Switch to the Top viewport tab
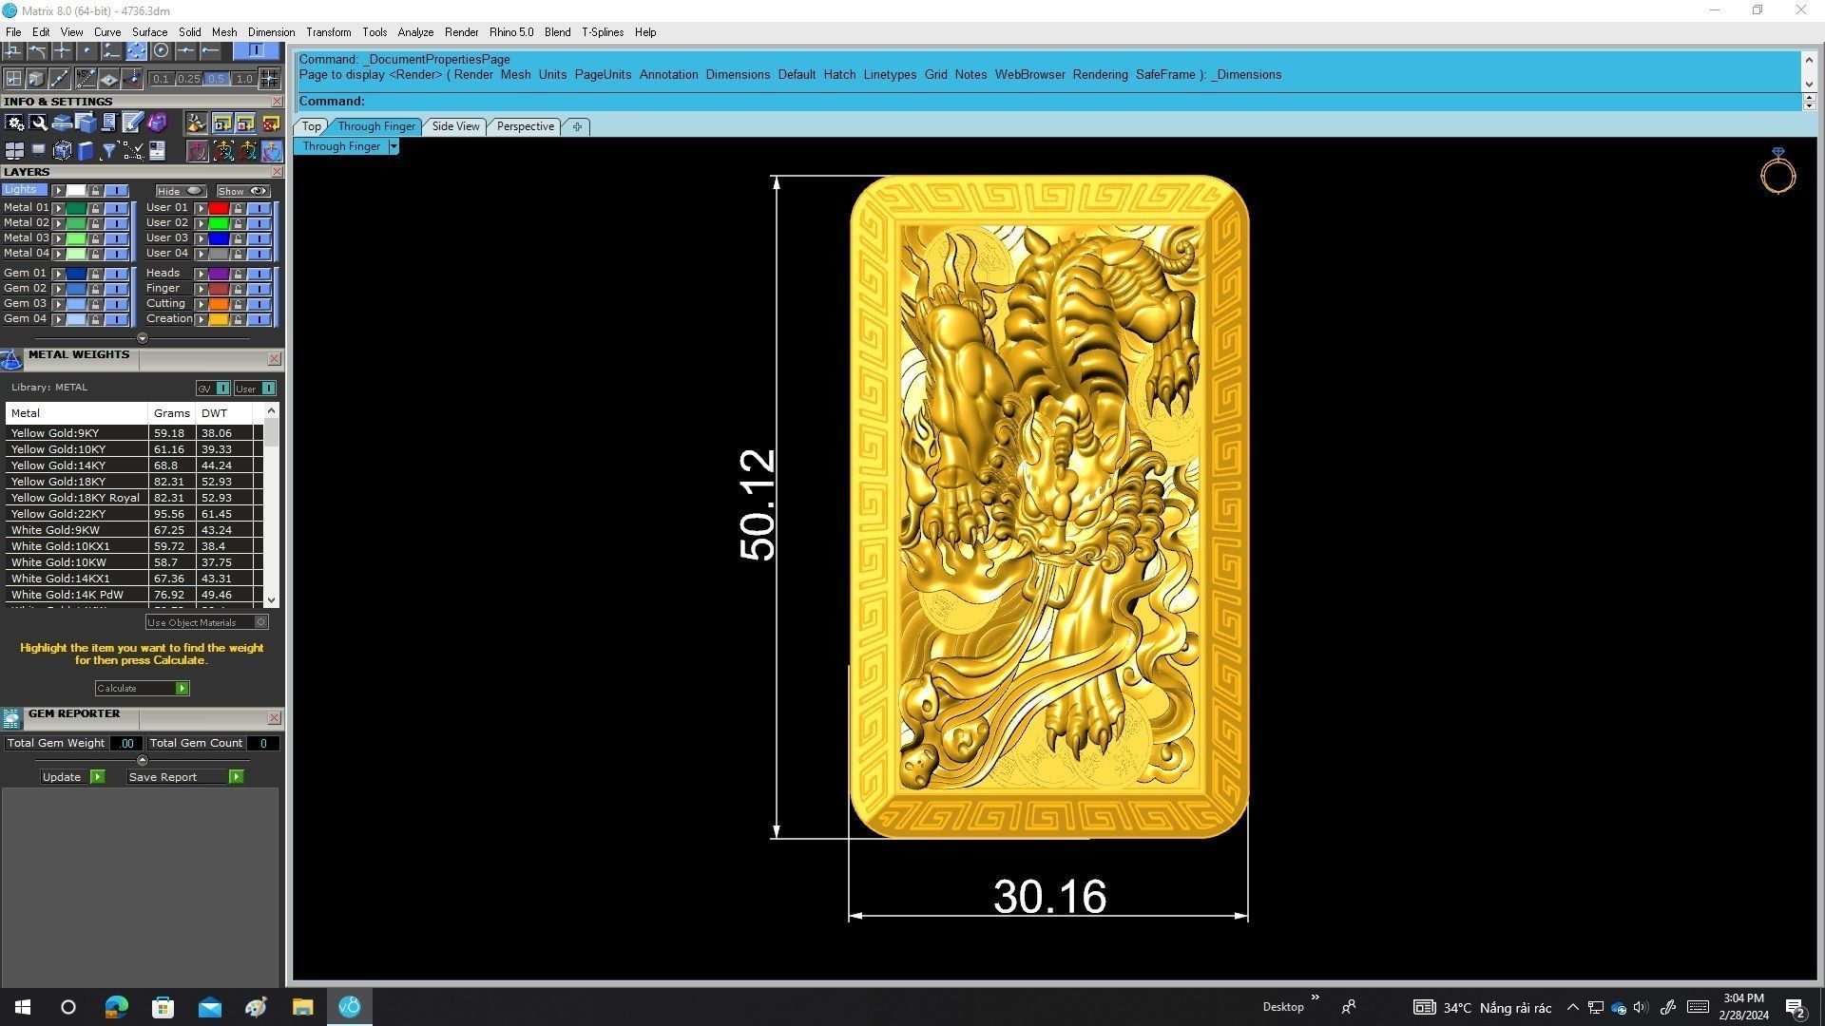 click(311, 126)
